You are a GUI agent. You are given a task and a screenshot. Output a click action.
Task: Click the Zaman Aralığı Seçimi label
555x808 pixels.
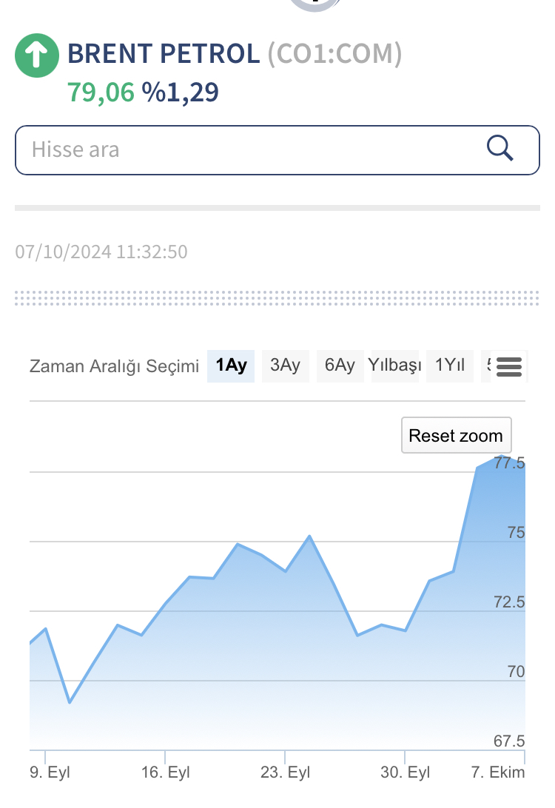coord(114,366)
